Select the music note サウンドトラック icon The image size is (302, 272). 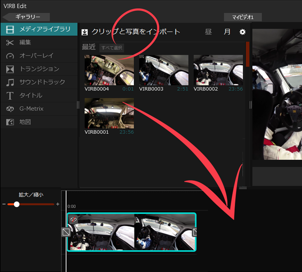click(10, 82)
